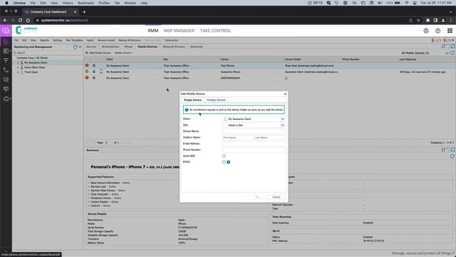Maximize the north pane with fullscreen icon

tap(452, 46)
